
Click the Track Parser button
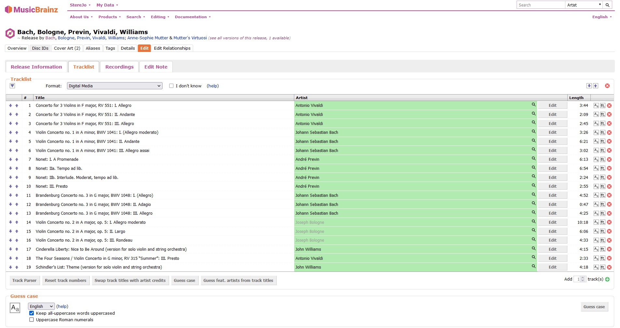coord(24,281)
